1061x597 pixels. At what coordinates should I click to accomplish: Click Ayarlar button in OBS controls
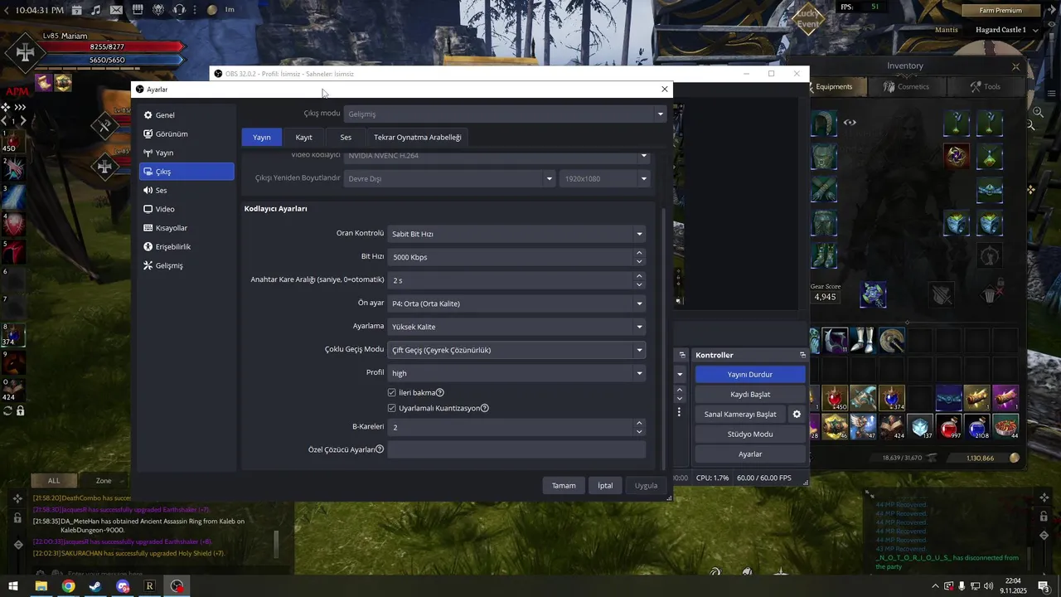coord(749,454)
